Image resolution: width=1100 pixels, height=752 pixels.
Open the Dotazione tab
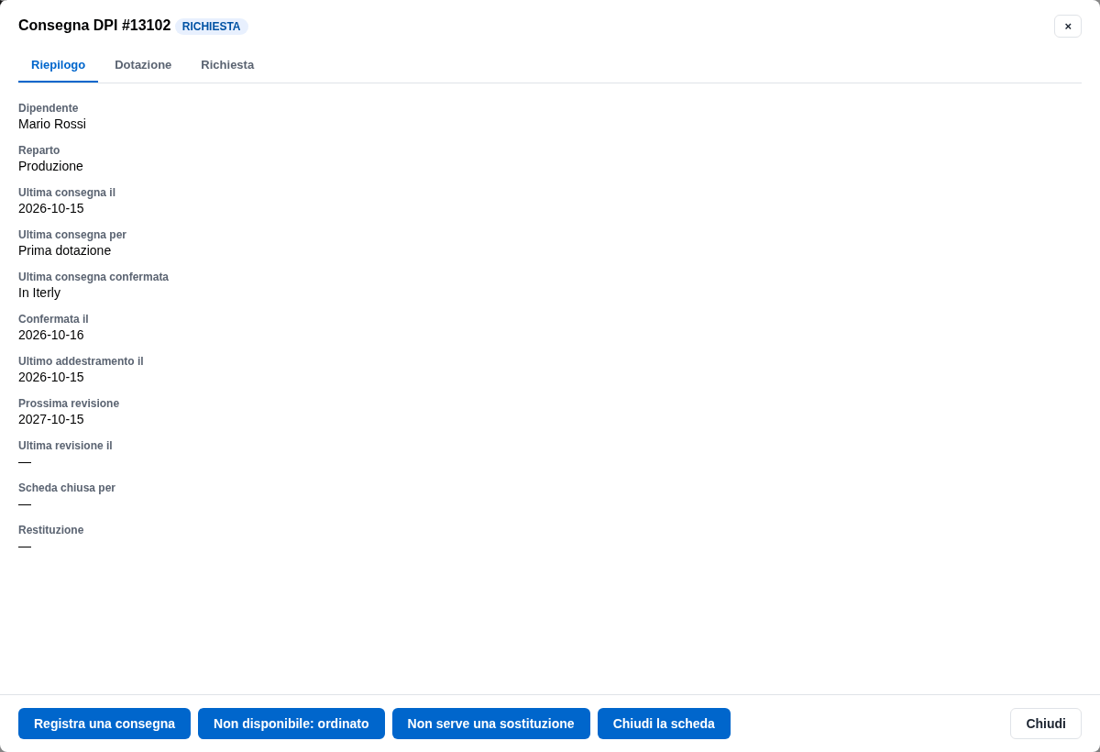tap(143, 65)
